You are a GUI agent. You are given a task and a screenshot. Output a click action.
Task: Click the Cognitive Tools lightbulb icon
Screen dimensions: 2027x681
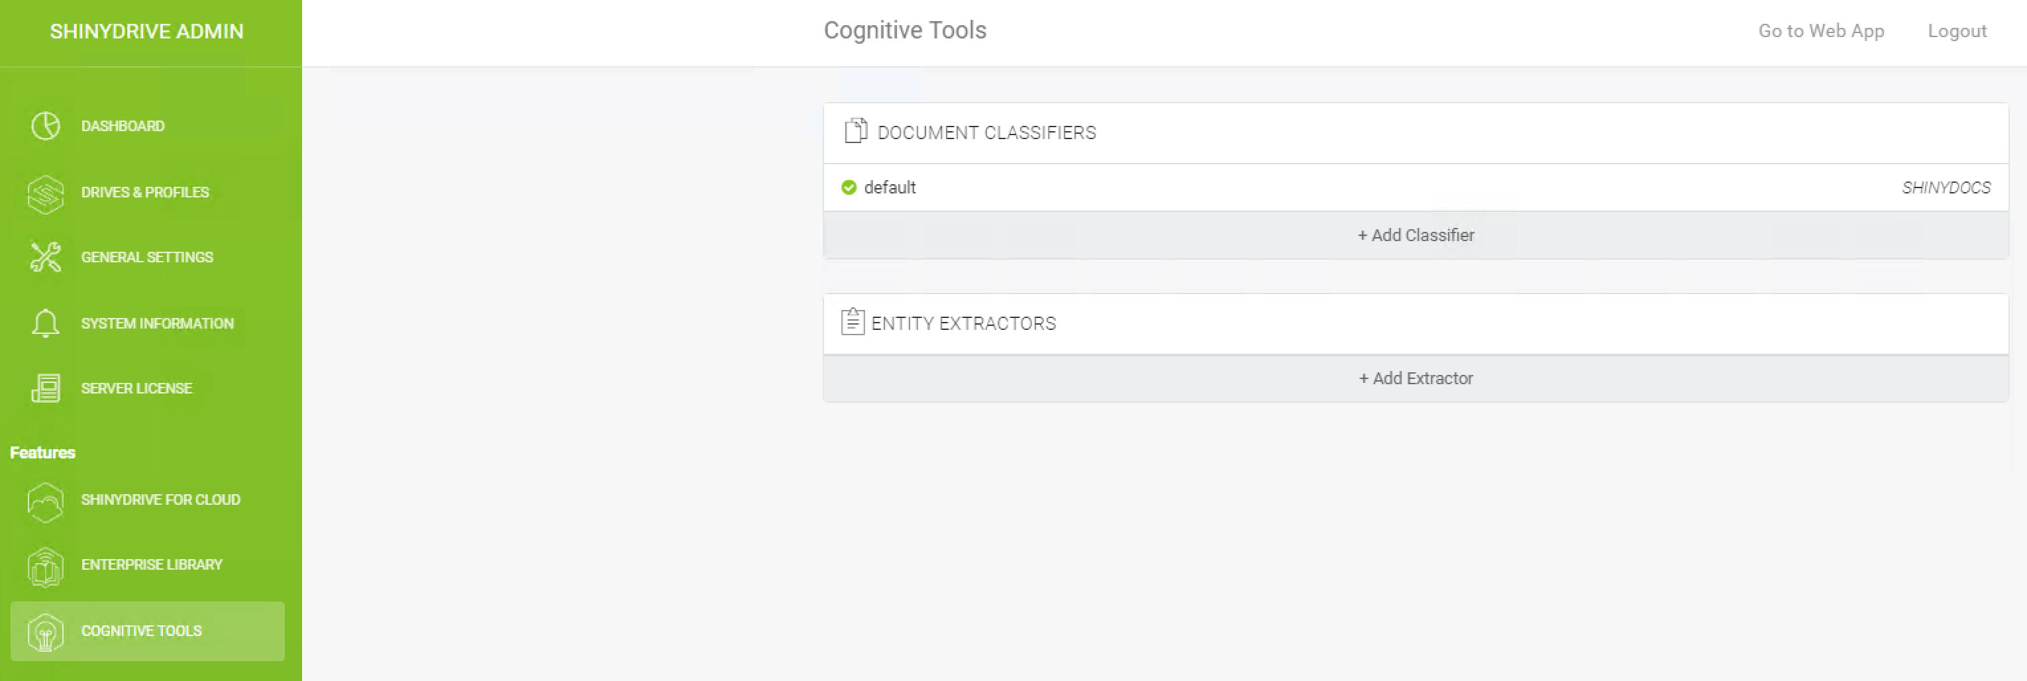pos(46,632)
